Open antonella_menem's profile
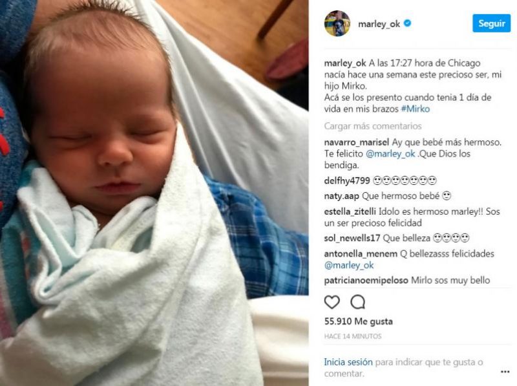 pos(361,253)
